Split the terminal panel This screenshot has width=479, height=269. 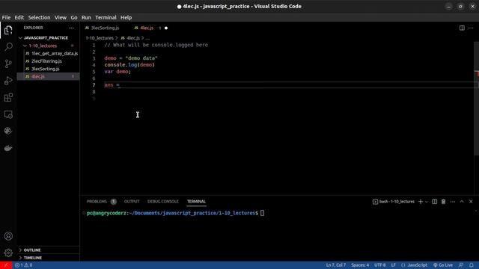[434, 202]
